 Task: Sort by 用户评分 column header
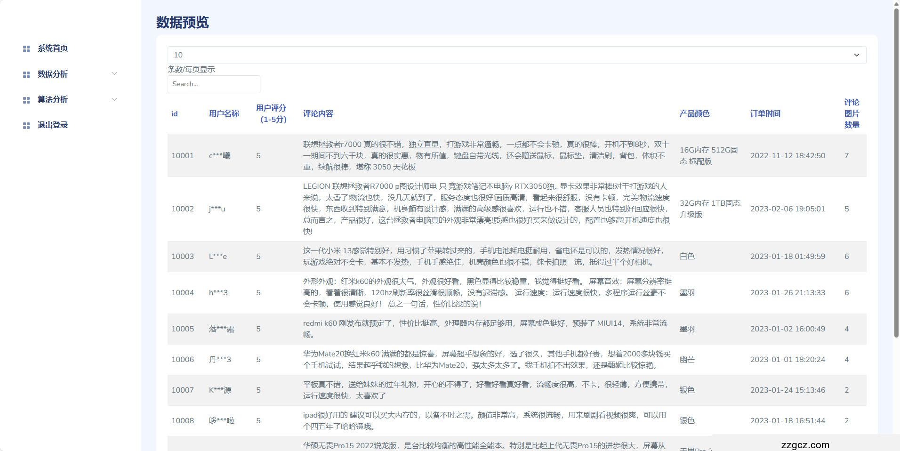(x=272, y=114)
